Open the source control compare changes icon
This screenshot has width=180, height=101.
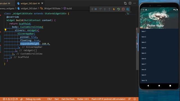[x=125, y=3]
